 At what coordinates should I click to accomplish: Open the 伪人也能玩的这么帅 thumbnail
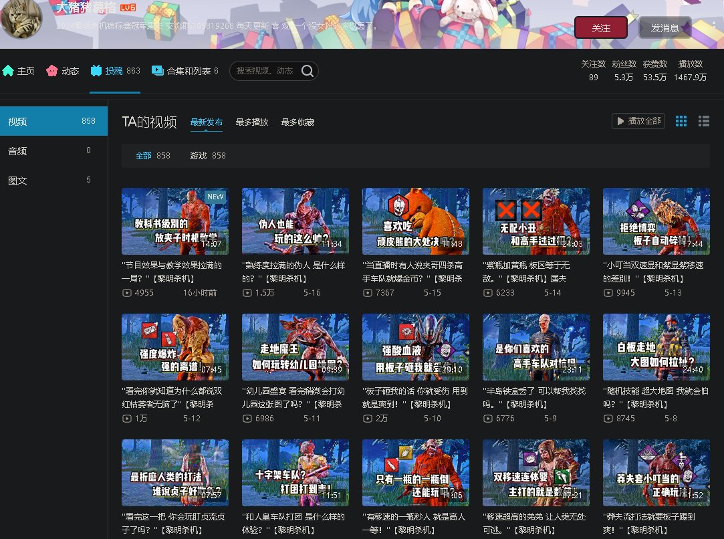coord(295,221)
